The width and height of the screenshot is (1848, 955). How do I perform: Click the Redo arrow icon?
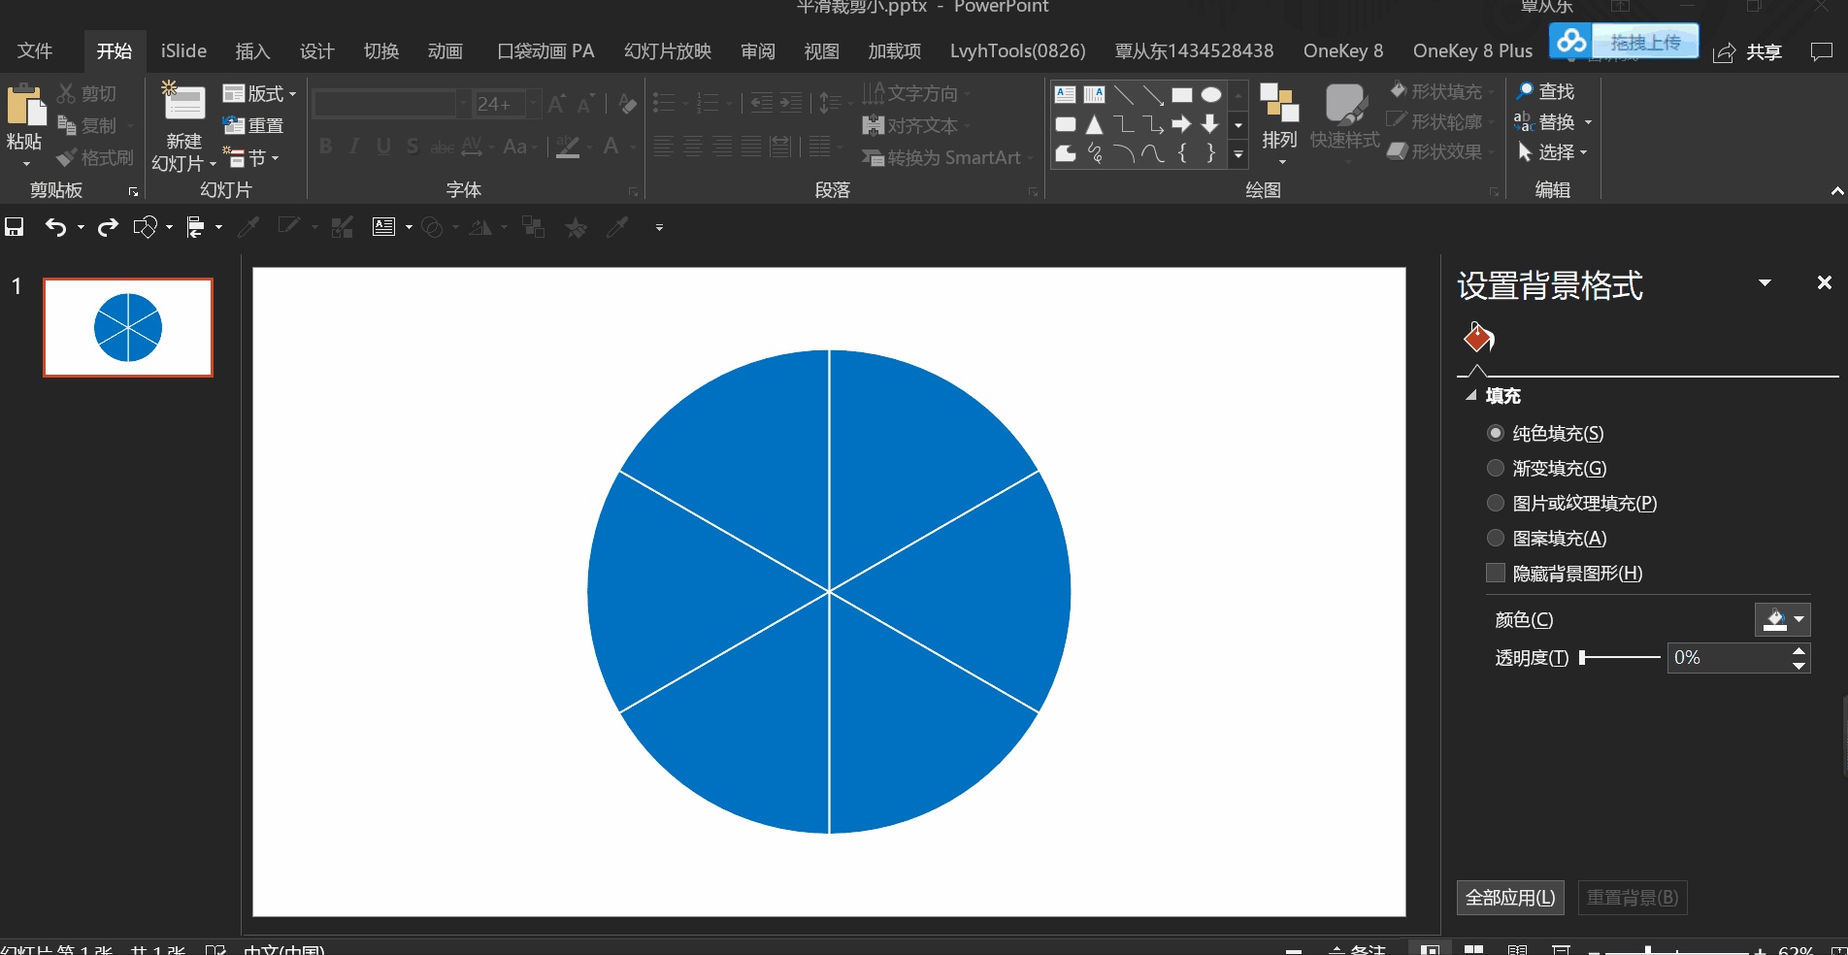(108, 227)
